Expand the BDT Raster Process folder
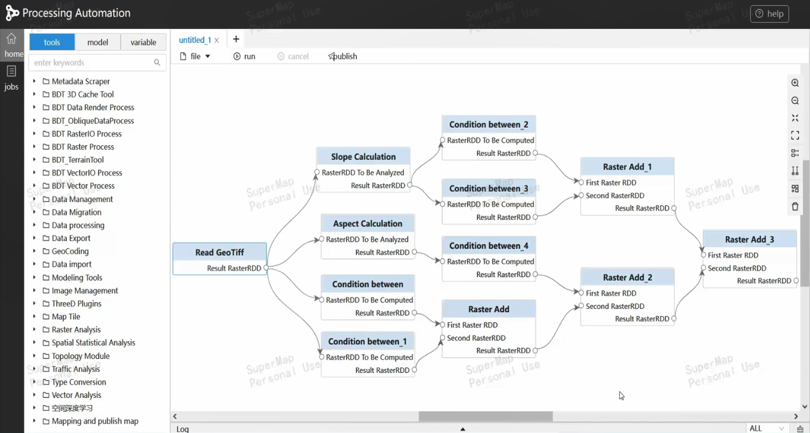The height and width of the screenshot is (433, 810). point(34,147)
